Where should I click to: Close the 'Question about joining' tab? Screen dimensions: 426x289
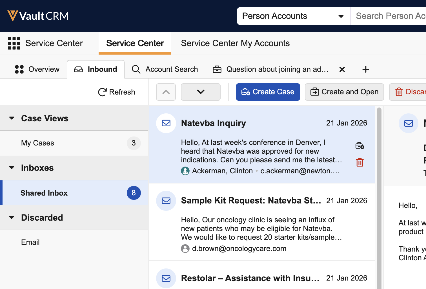(342, 70)
